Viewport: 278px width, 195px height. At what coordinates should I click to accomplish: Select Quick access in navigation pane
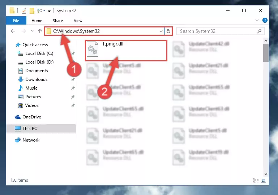[x=35, y=45]
